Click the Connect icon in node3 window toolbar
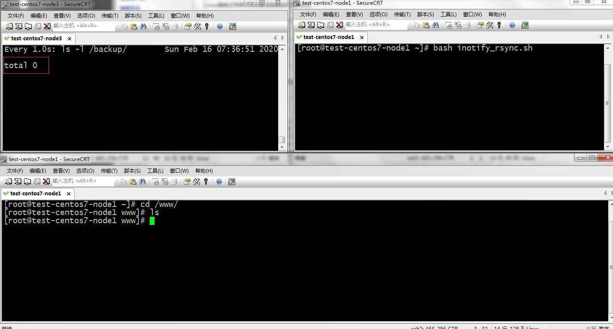Image resolution: width=613 pixels, height=329 pixels. click(9, 27)
